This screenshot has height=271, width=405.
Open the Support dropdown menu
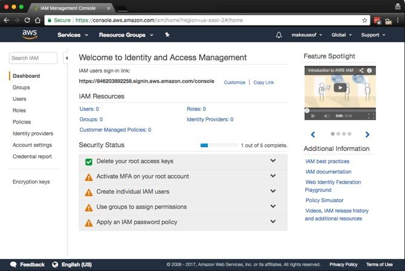(x=373, y=35)
